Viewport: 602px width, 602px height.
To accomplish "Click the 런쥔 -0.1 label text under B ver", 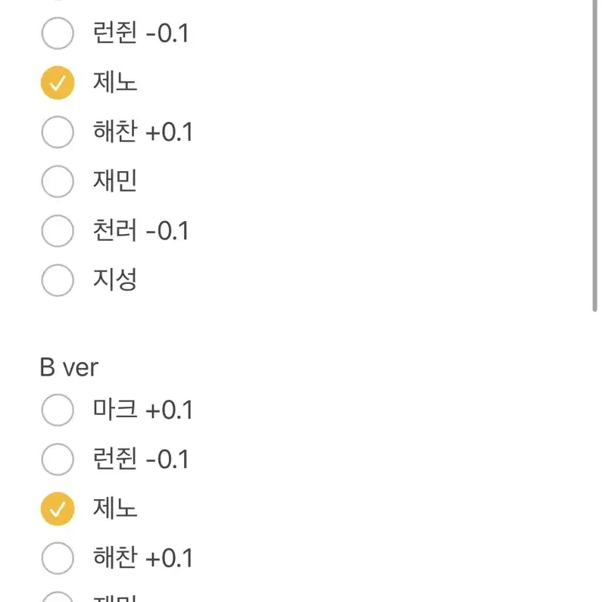I will click(x=141, y=459).
